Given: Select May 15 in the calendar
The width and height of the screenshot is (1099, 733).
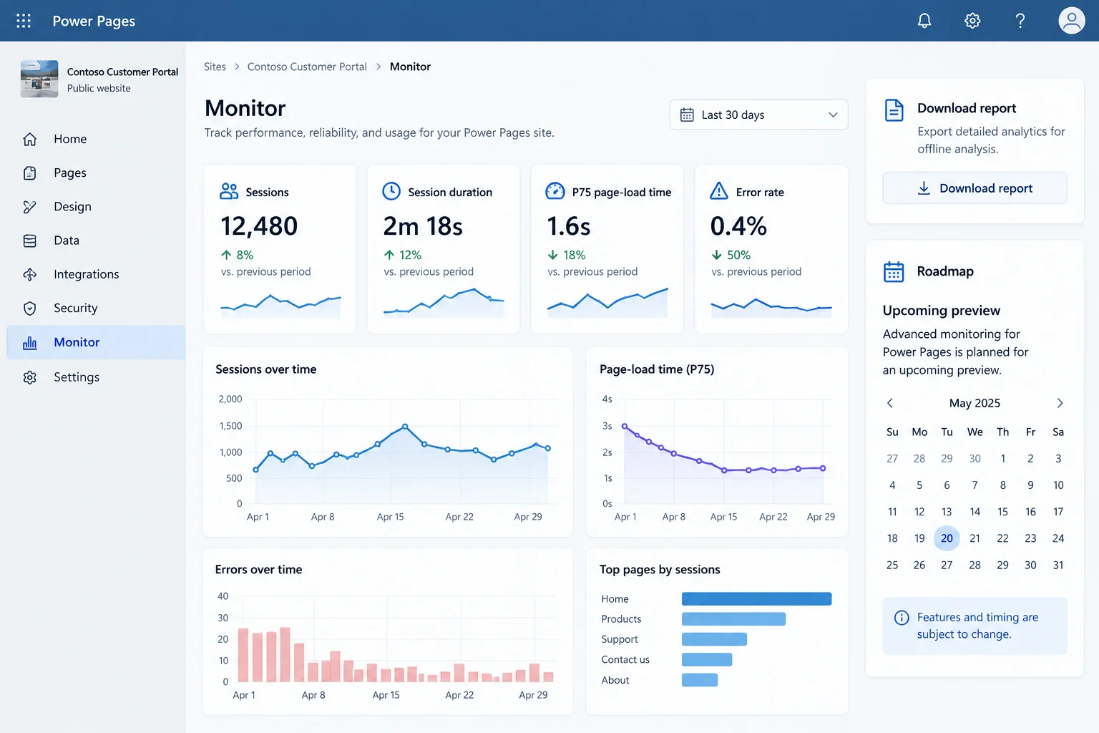Looking at the screenshot, I should pos(1002,512).
